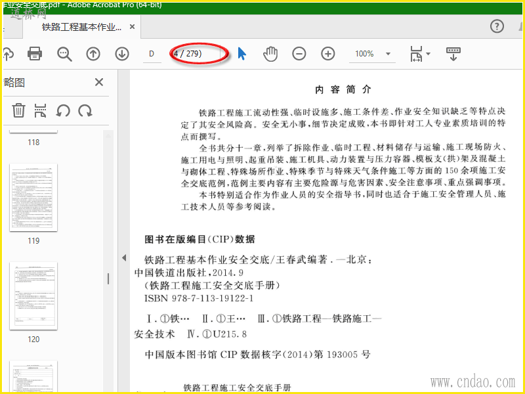The width and height of the screenshot is (525, 394).
Task: Open the help question mark icon
Action: [497, 26]
